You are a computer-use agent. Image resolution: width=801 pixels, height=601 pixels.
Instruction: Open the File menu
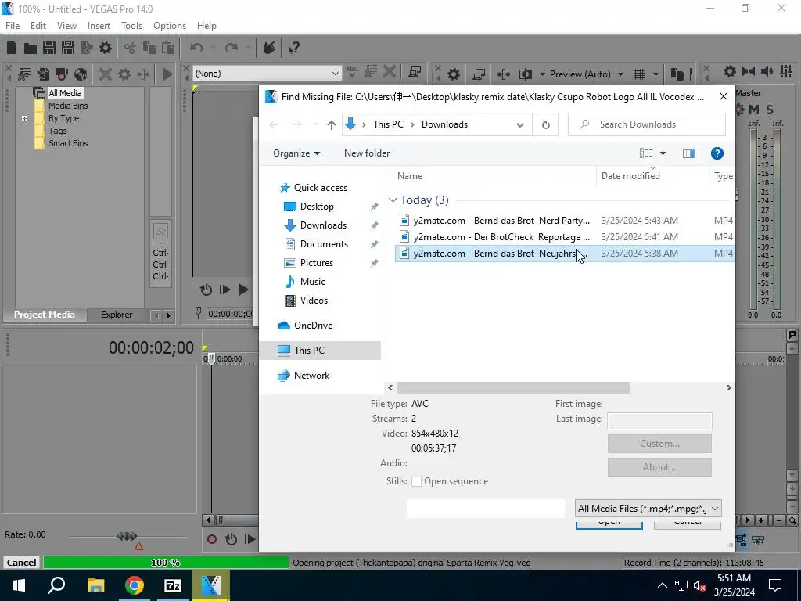pos(13,26)
